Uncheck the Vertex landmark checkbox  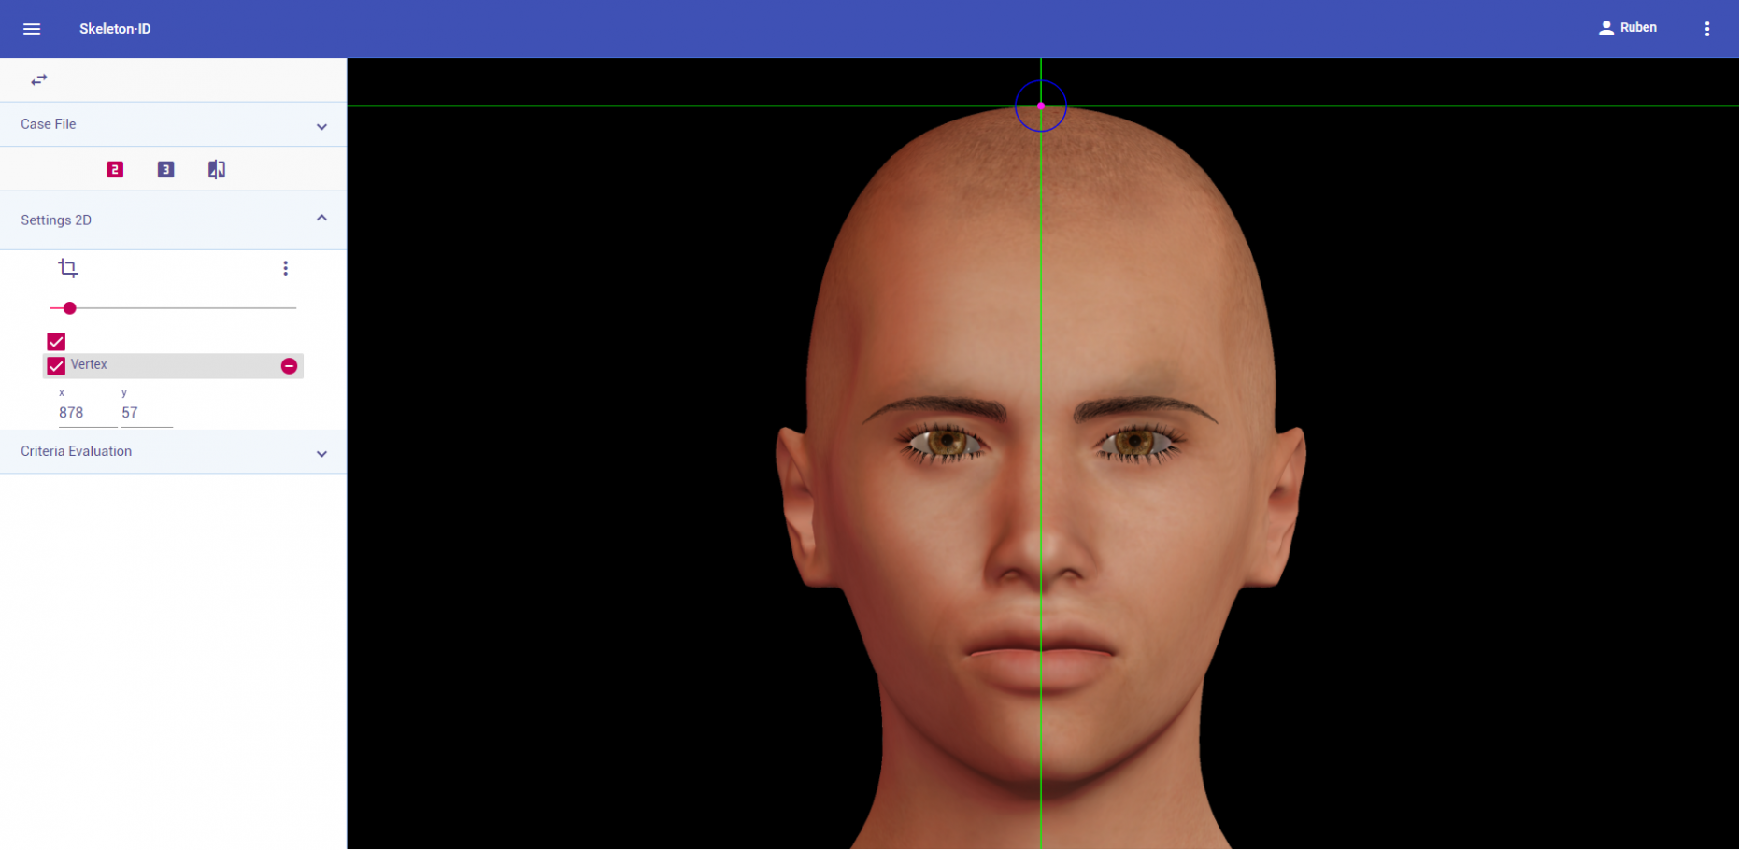[x=56, y=366]
